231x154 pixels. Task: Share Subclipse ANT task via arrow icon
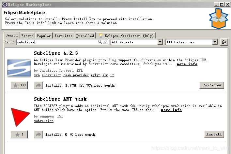click(x=38, y=134)
